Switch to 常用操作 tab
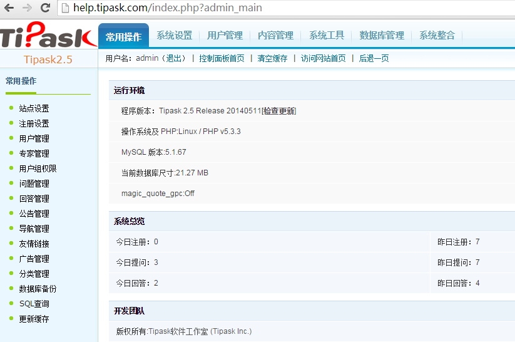The width and height of the screenshot is (515, 342). point(123,36)
